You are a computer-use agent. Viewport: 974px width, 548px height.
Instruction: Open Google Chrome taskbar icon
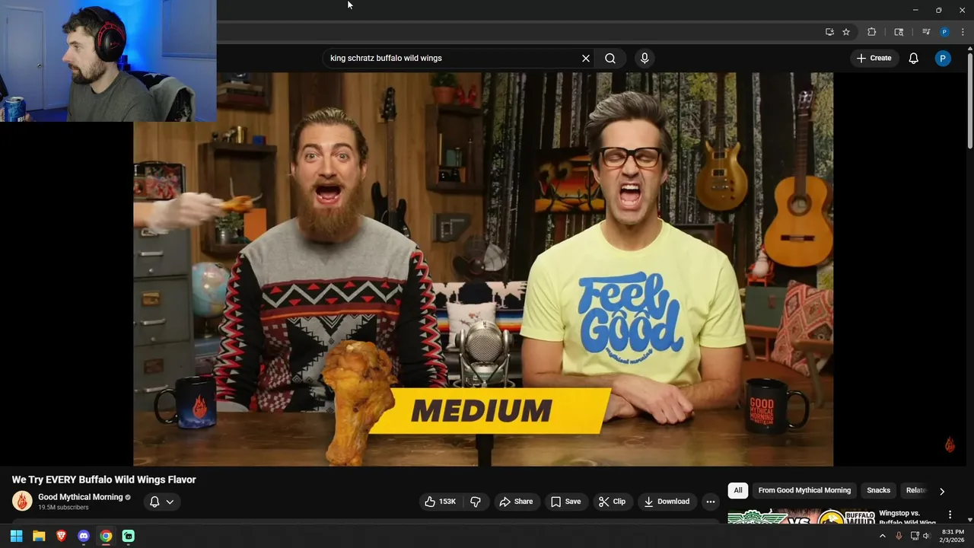[x=106, y=536]
